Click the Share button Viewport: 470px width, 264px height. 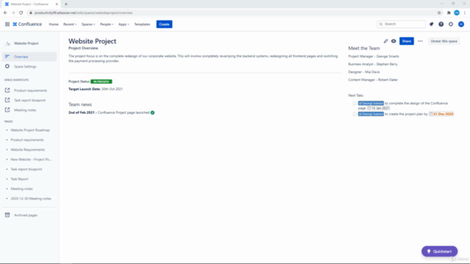406,41
